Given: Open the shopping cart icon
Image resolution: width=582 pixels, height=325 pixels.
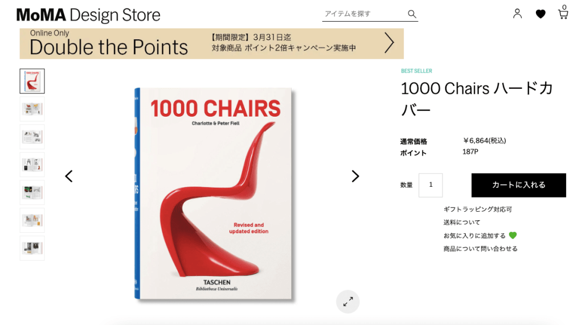Looking at the screenshot, I should pyautogui.click(x=563, y=14).
